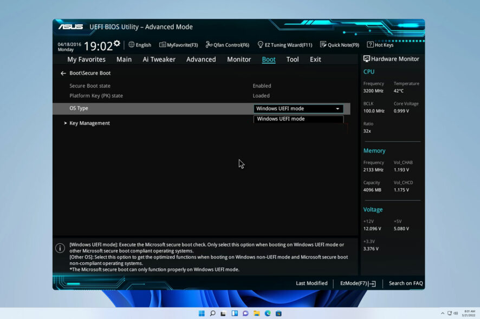
Task: Click the English language globe icon
Action: 131,45
